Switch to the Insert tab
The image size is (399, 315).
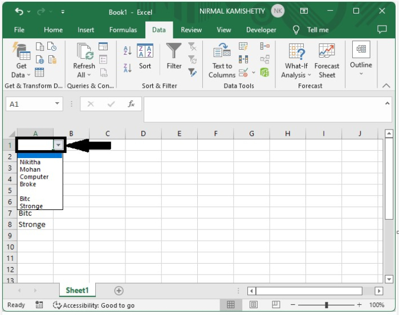85,30
